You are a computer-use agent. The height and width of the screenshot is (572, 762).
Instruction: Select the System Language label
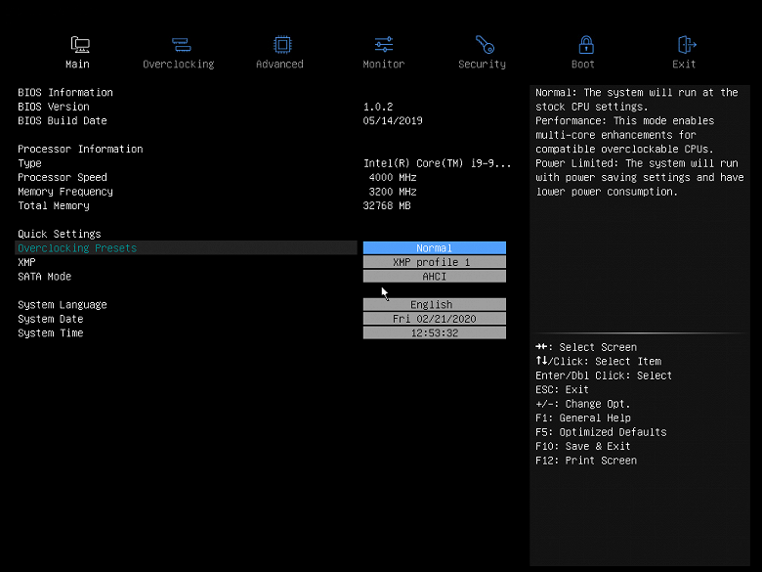[x=63, y=305]
